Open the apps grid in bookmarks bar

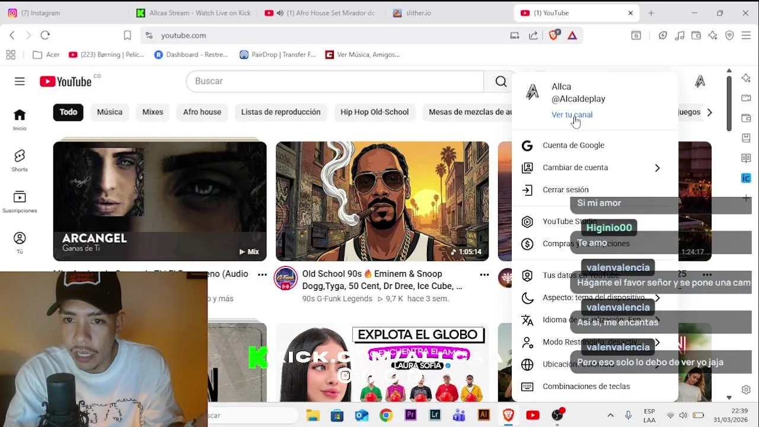11,55
